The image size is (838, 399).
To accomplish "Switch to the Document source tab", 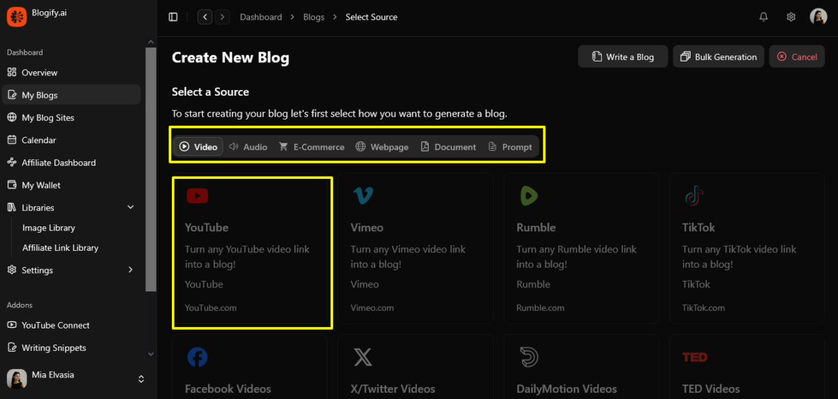I will coord(448,147).
